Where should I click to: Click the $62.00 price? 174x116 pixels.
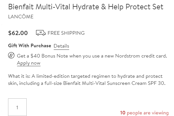coord(18,33)
